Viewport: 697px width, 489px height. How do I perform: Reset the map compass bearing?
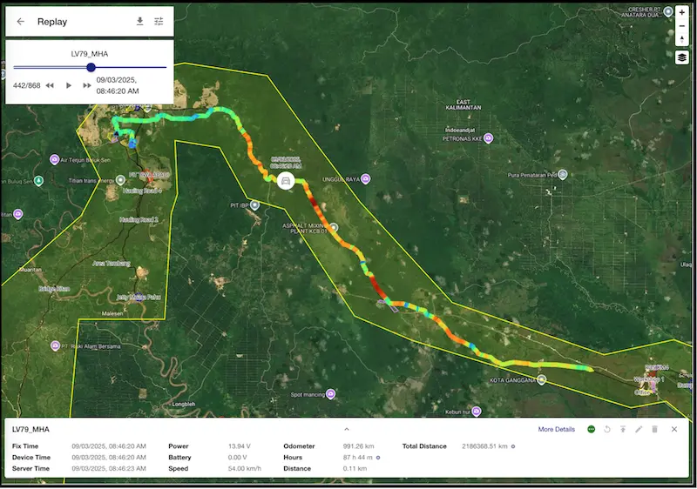click(x=682, y=40)
